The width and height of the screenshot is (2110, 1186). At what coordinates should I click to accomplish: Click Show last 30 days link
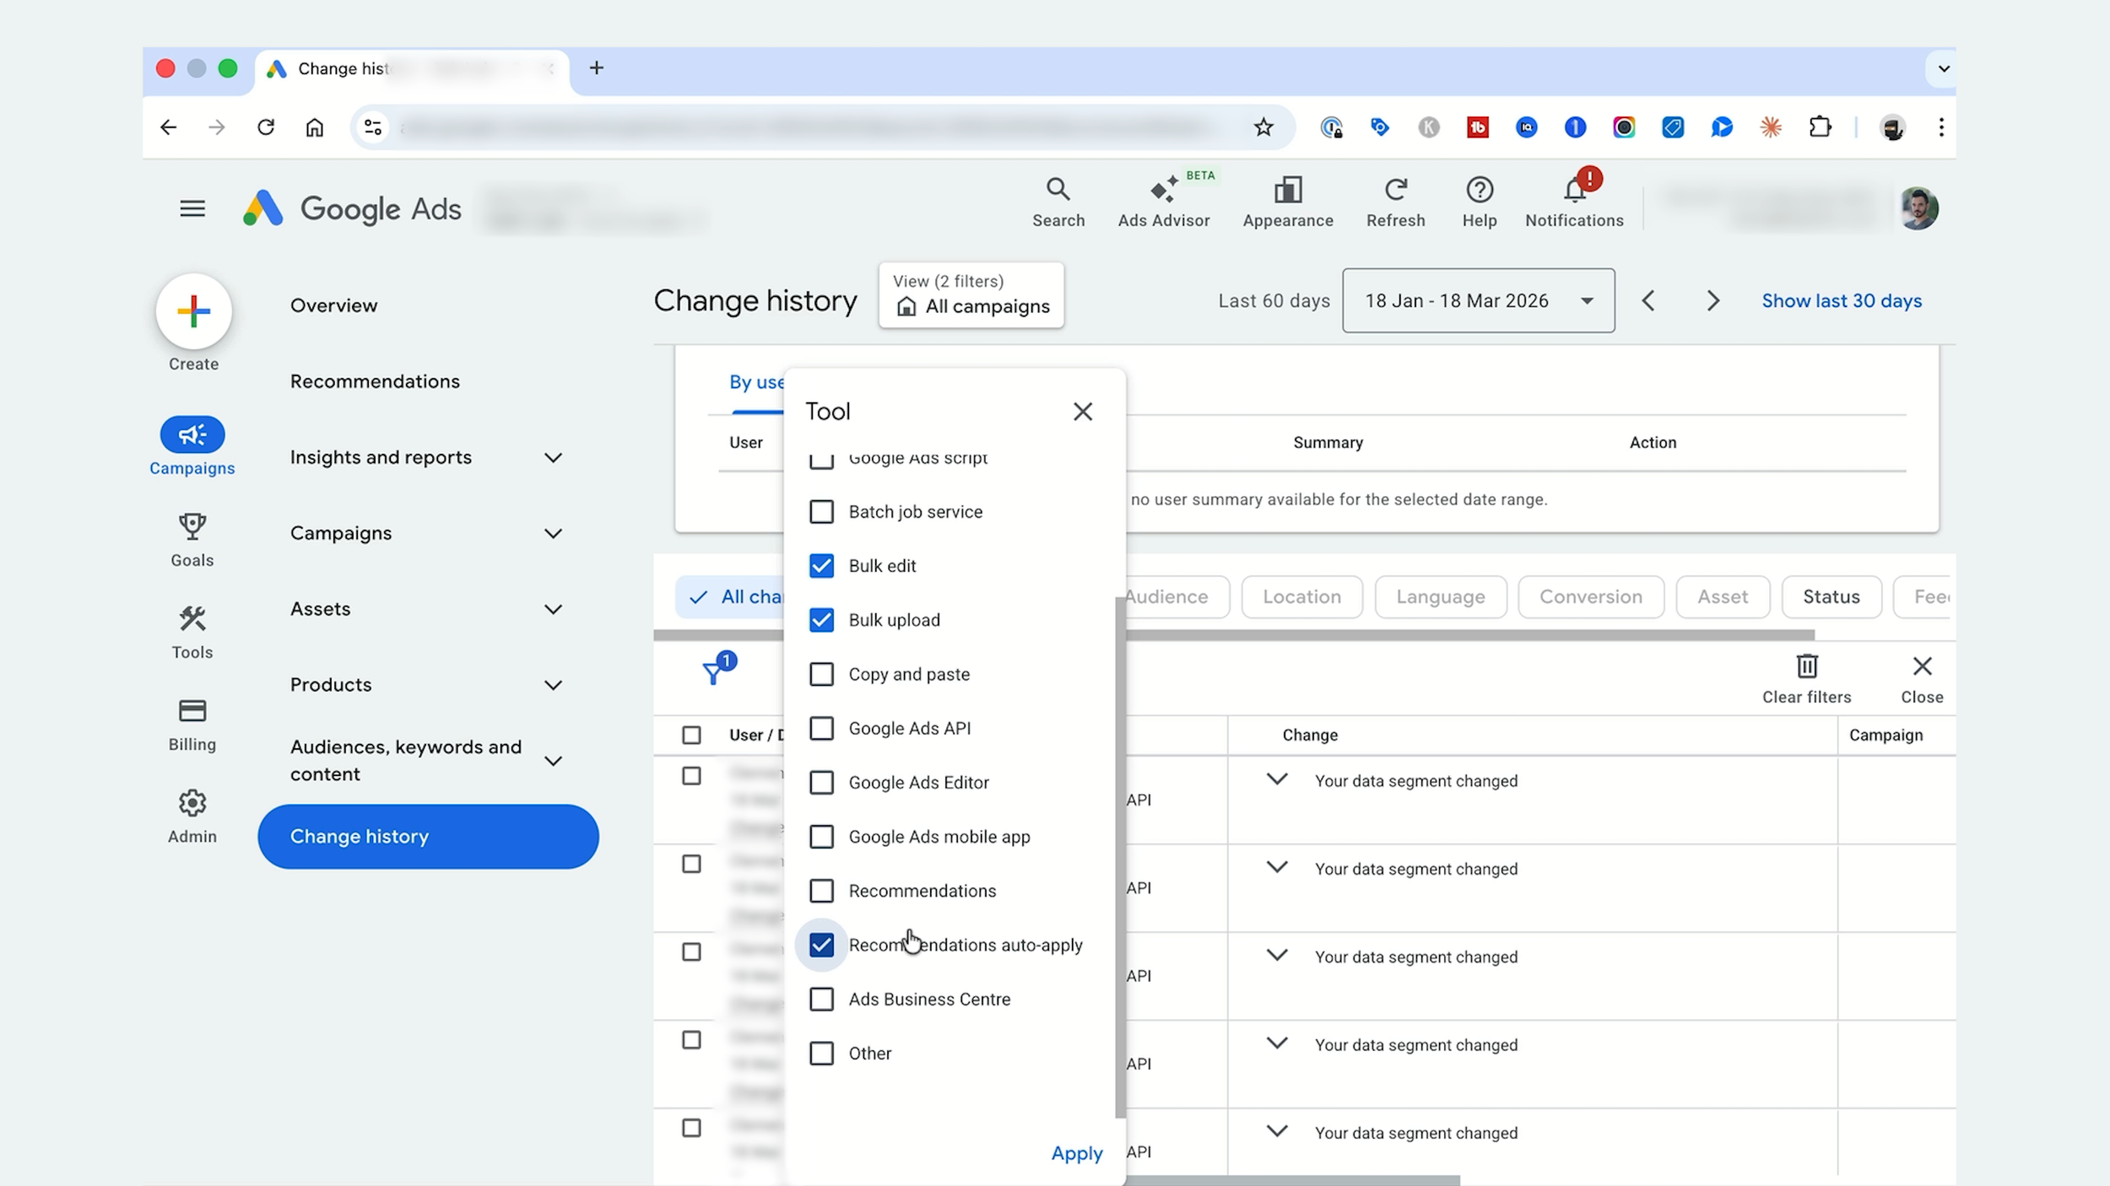(x=1842, y=301)
